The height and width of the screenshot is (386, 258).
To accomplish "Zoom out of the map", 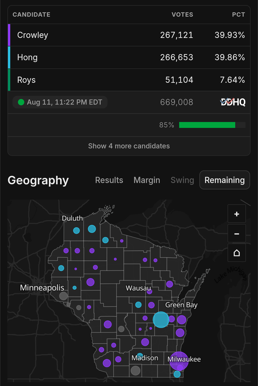I will click(237, 233).
